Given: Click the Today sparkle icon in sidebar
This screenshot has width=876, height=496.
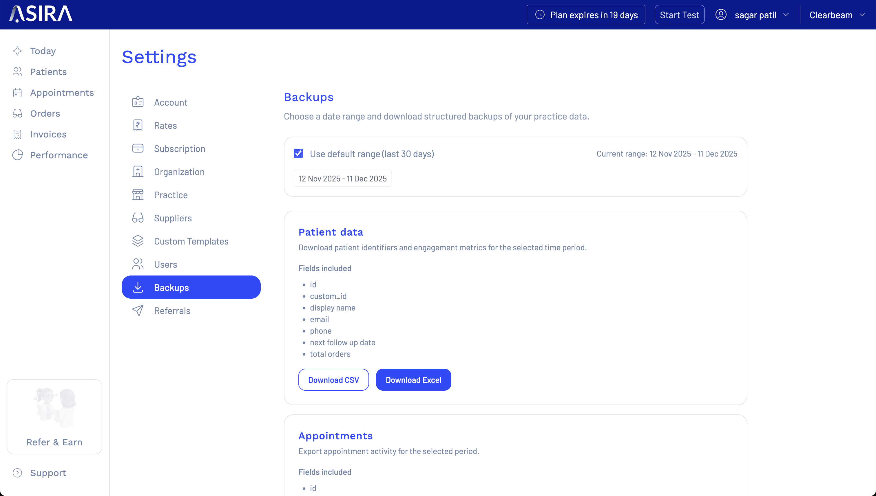Looking at the screenshot, I should tap(17, 51).
